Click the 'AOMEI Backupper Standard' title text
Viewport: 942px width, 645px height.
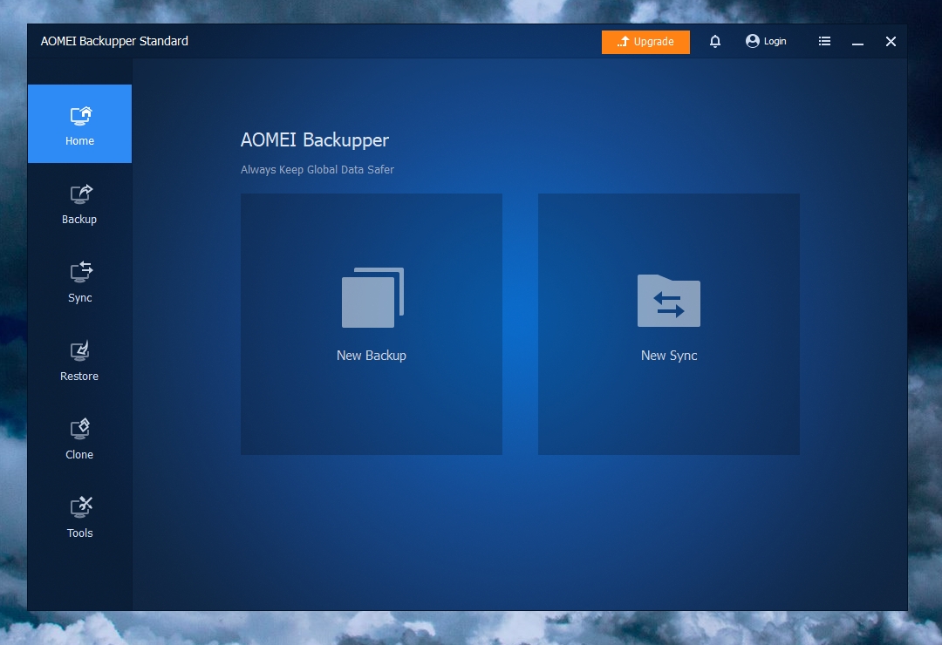(114, 41)
